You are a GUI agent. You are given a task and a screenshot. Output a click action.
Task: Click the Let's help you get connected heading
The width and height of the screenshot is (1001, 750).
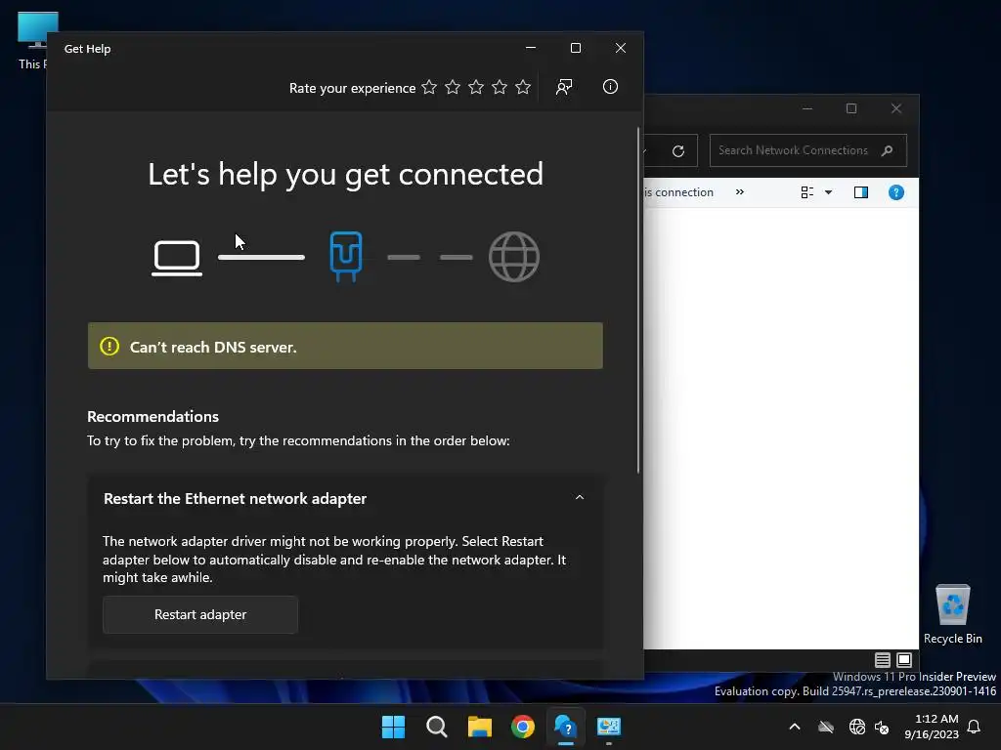(x=345, y=174)
